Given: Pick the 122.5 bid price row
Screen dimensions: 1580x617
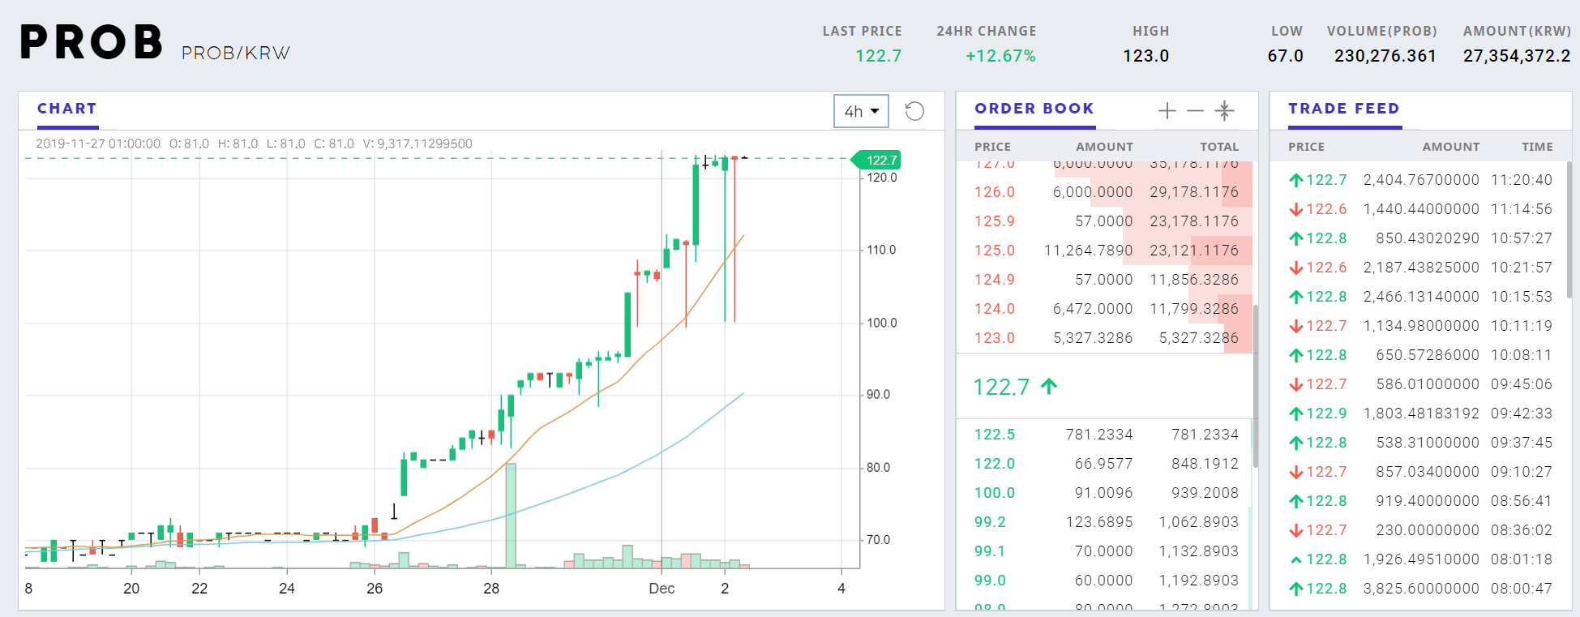Looking at the screenshot, I should 1107,435.
